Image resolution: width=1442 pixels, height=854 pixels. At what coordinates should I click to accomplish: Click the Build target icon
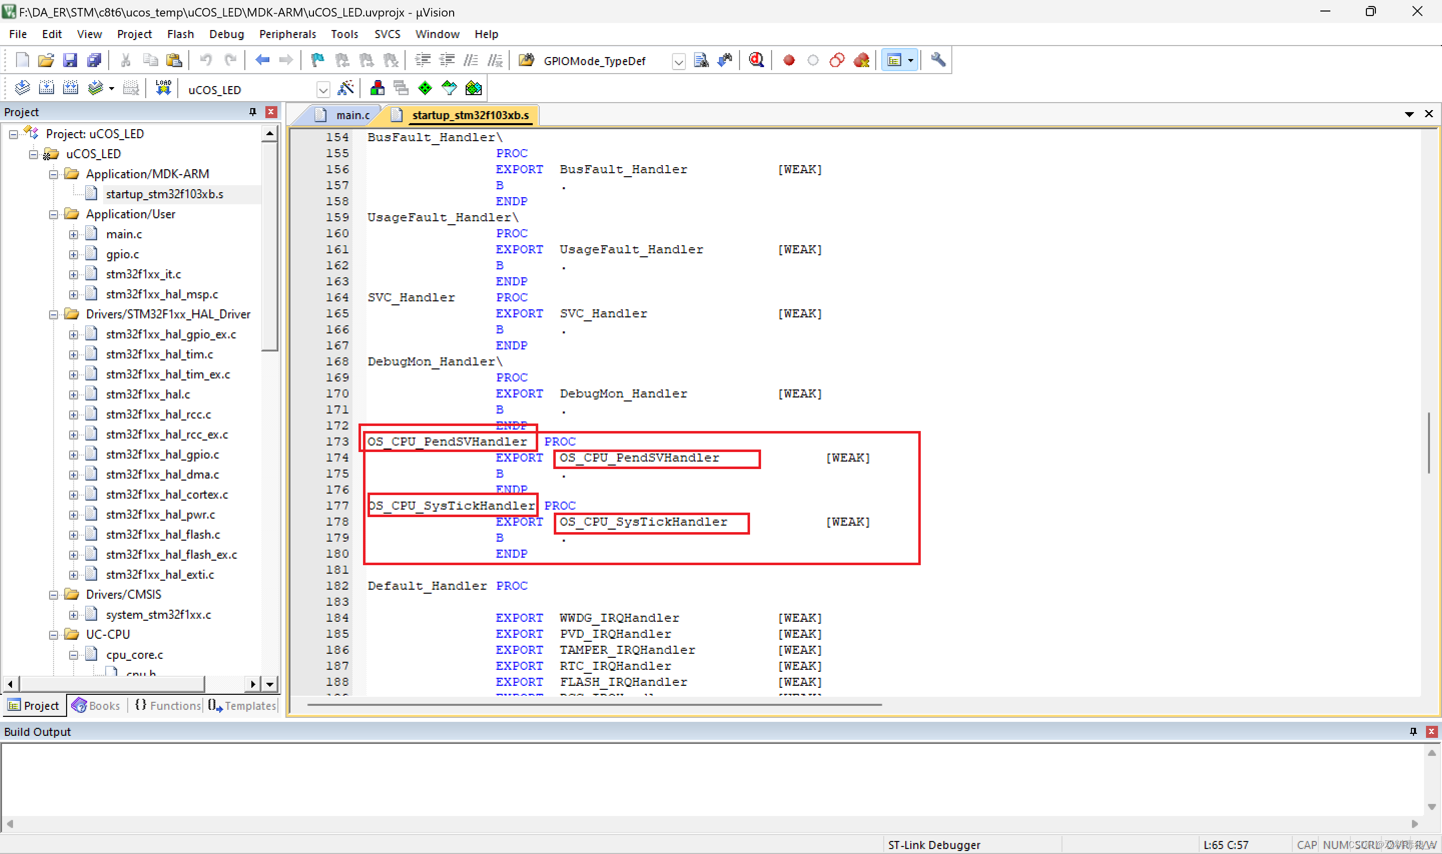pyautogui.click(x=46, y=88)
